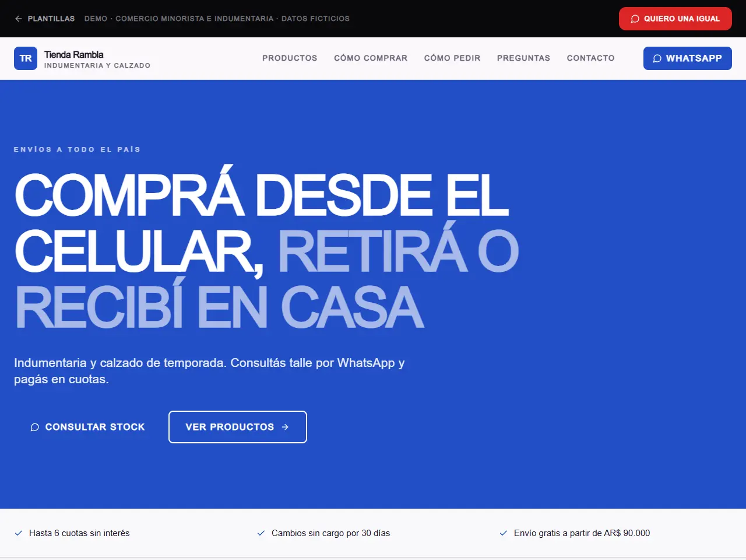Select text Cambios sin cargo por 30 días
746x560 pixels.
[x=330, y=533]
